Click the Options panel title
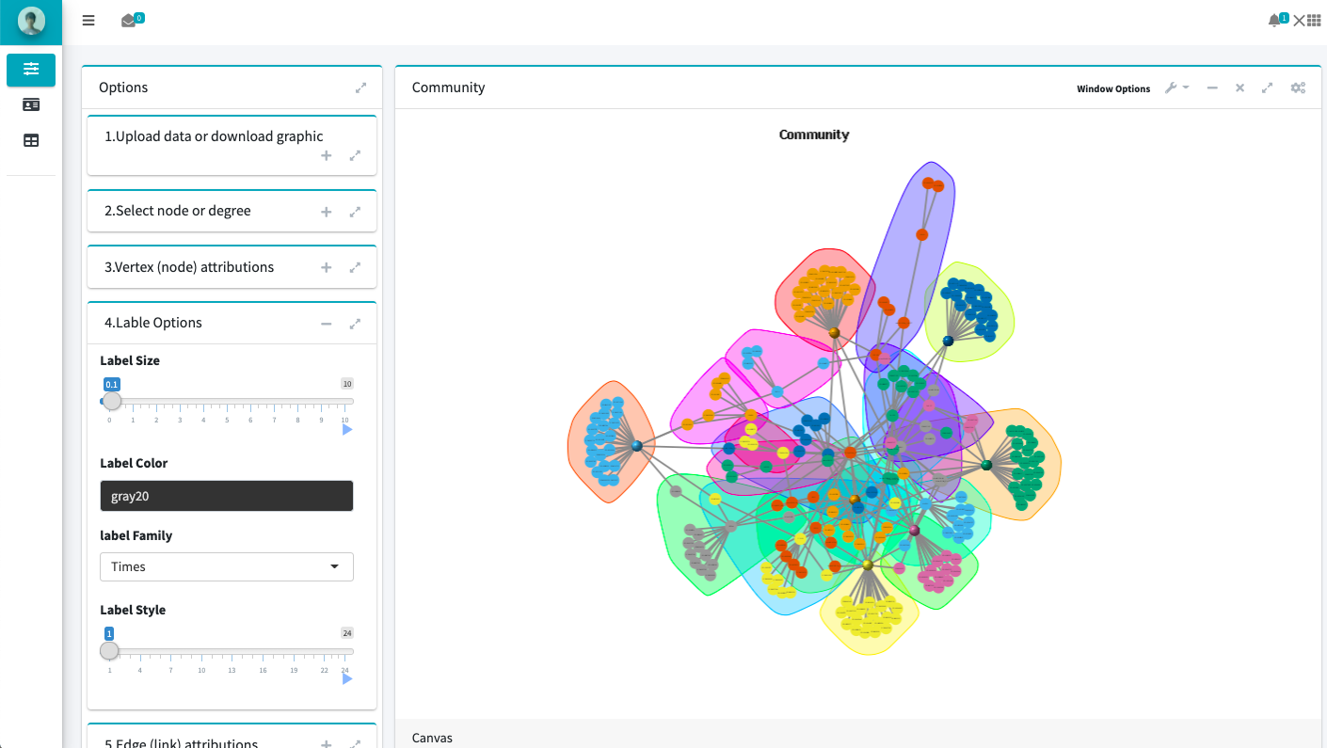Screen dimensions: 1327x748 click(123, 88)
